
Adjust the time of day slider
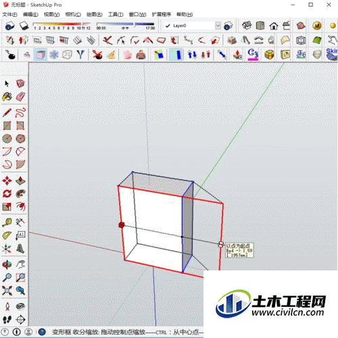click(x=126, y=24)
